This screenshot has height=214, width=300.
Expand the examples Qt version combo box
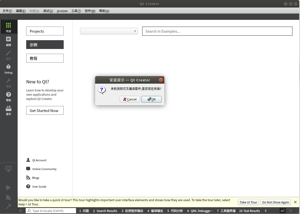click(109, 31)
